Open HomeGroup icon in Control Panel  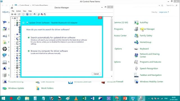click(x=136, y=42)
